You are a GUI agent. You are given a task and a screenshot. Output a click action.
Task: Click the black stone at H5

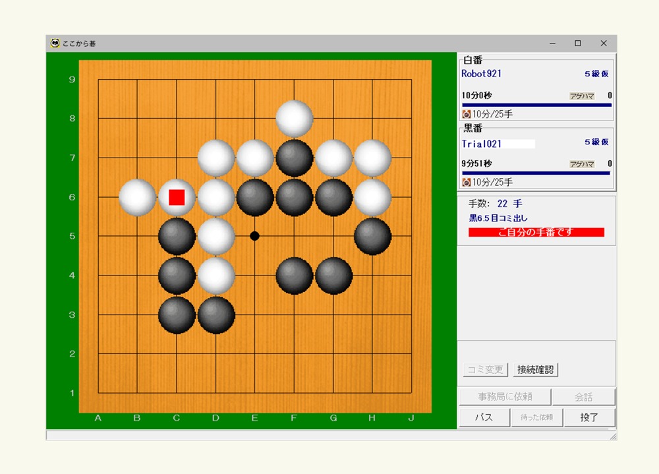(372, 237)
